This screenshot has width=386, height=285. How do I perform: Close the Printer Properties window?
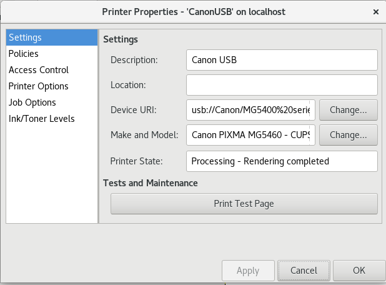coord(375,12)
